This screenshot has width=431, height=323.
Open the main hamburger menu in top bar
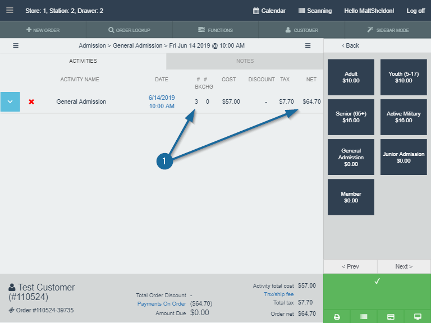tap(10, 11)
